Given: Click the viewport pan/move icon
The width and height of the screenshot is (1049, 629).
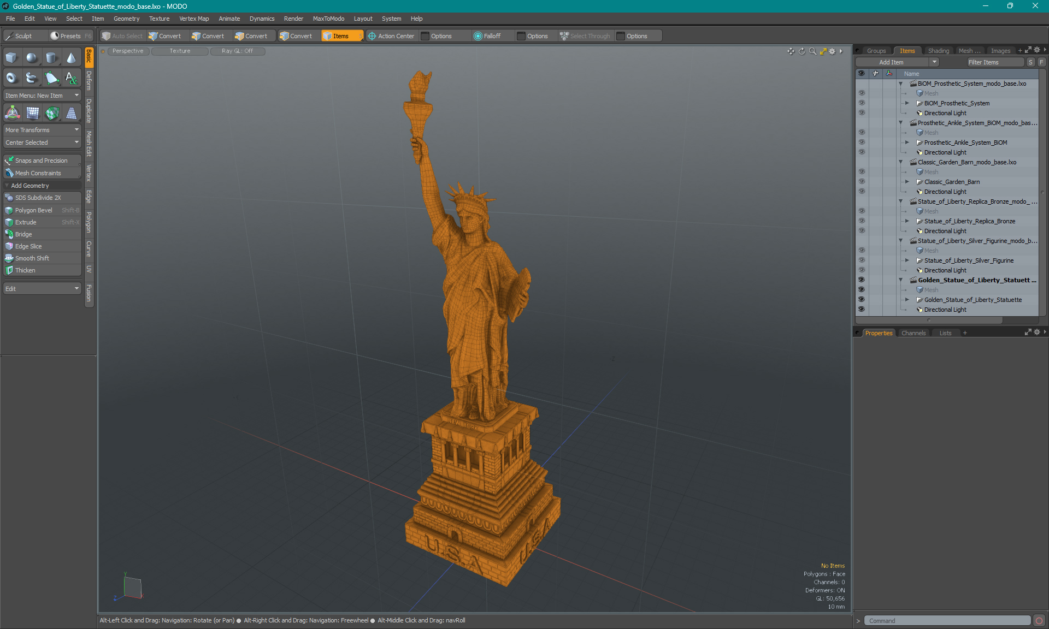Looking at the screenshot, I should pyautogui.click(x=791, y=51).
